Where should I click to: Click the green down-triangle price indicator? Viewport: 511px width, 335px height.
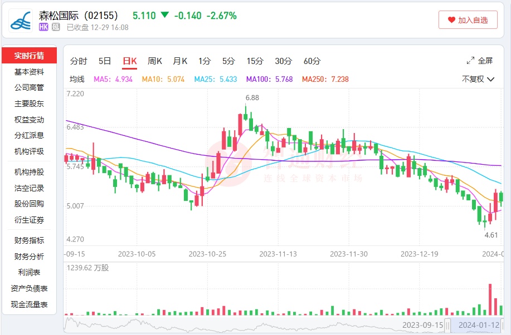click(x=164, y=16)
